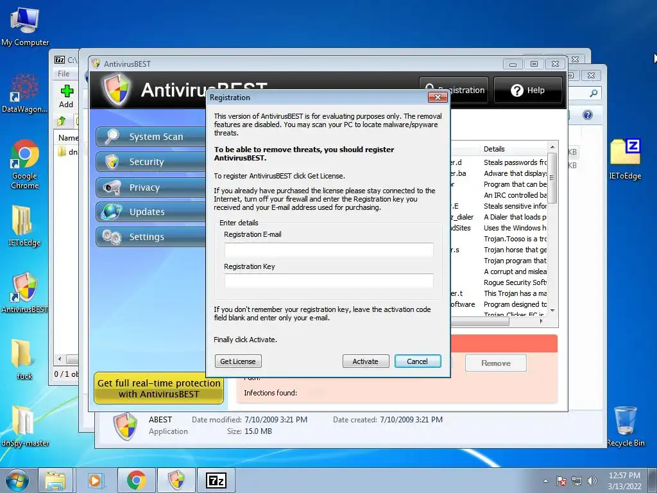The image size is (657, 493).
Task: Click 7-Zip up-folder arrow icon
Action: 62,121
